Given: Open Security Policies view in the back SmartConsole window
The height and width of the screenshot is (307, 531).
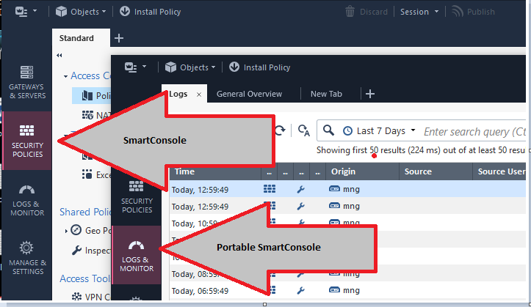Looking at the screenshot, I should point(27,141).
